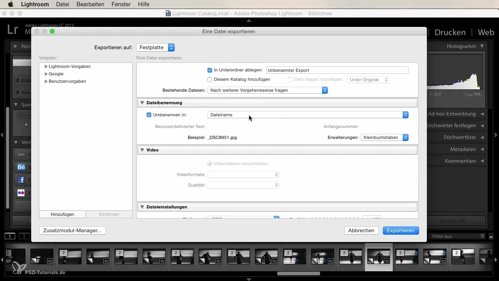Hide the right panel group arrow

(x=496, y=135)
